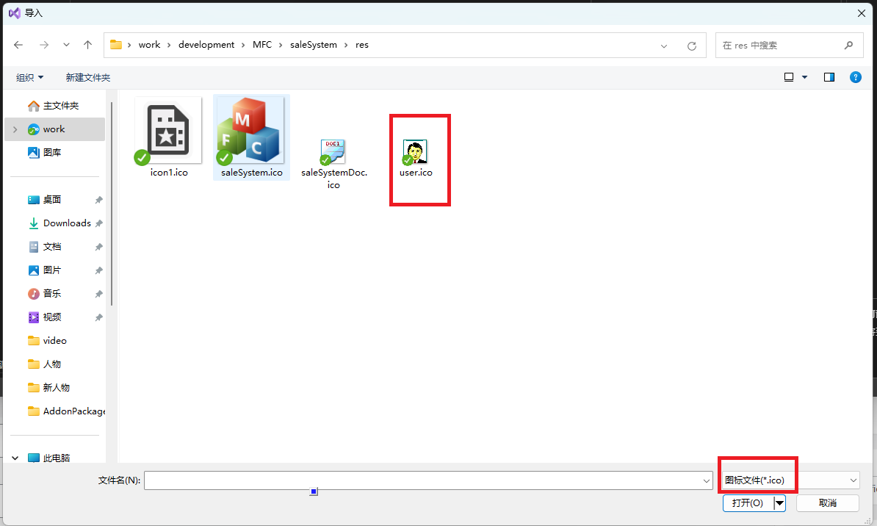877x526 pixels.
Task: Select the user.ico file
Action: pyautogui.click(x=416, y=153)
